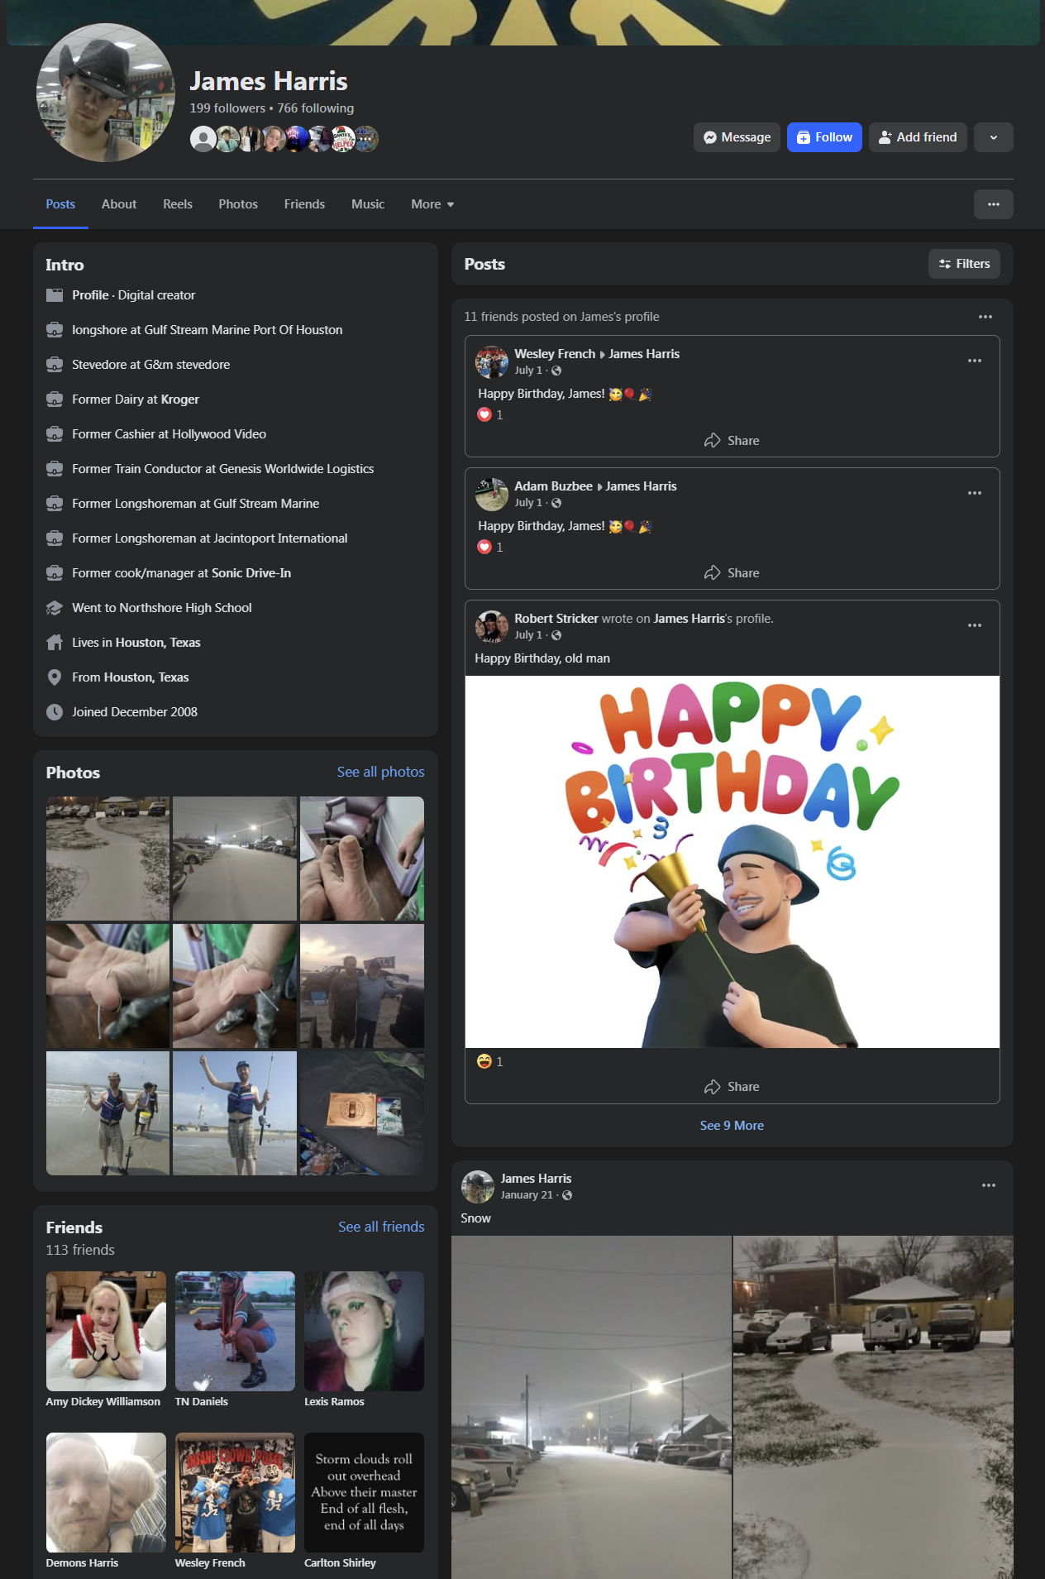Open the Happy Birthday avatar image

(732, 862)
